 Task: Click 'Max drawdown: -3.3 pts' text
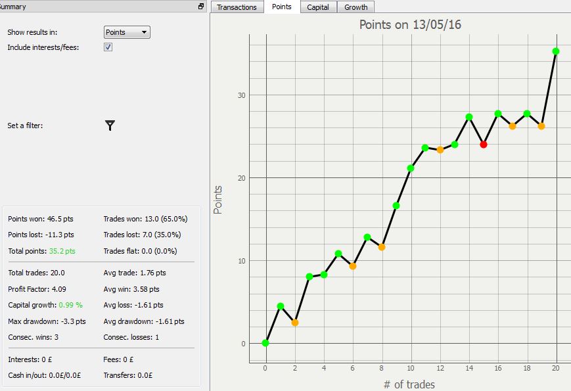tap(47, 321)
